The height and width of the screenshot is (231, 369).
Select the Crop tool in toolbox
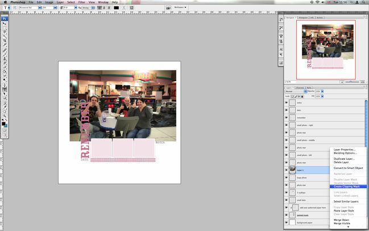5,41
